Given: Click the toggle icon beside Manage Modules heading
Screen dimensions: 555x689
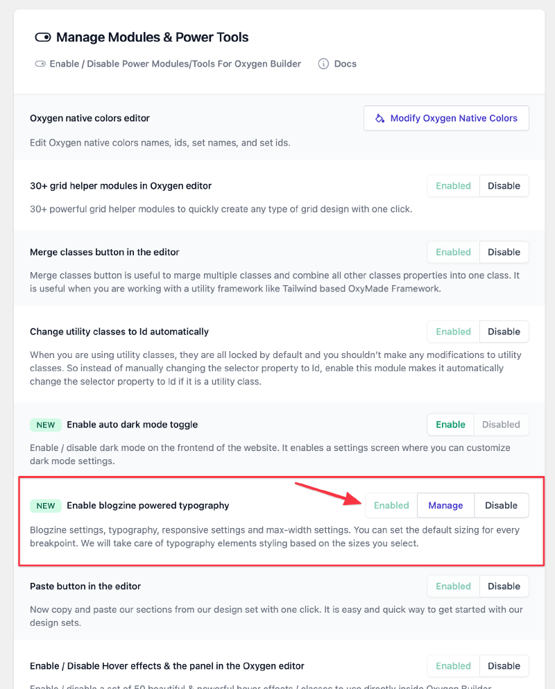Looking at the screenshot, I should coord(42,37).
